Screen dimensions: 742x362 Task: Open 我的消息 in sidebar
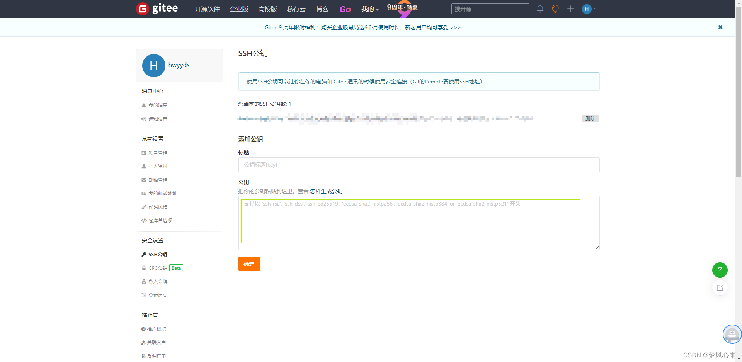[x=155, y=105]
